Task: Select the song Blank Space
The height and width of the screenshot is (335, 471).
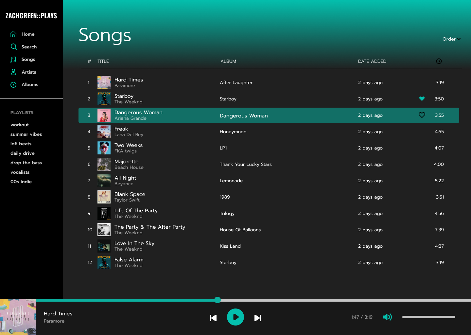Action: pos(130,194)
